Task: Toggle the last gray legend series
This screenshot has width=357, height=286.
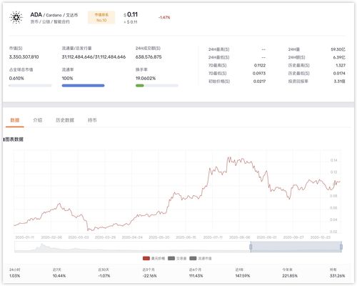Action: [x=193, y=258]
